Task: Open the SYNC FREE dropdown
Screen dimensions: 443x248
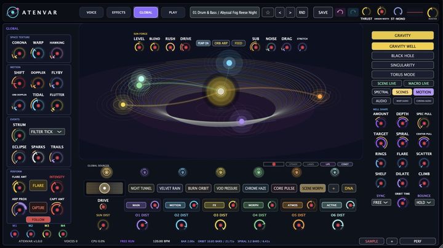Action: (x=381, y=202)
